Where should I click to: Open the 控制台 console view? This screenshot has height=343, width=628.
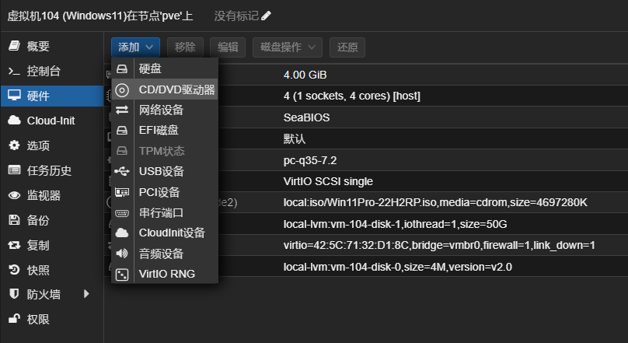(x=43, y=72)
